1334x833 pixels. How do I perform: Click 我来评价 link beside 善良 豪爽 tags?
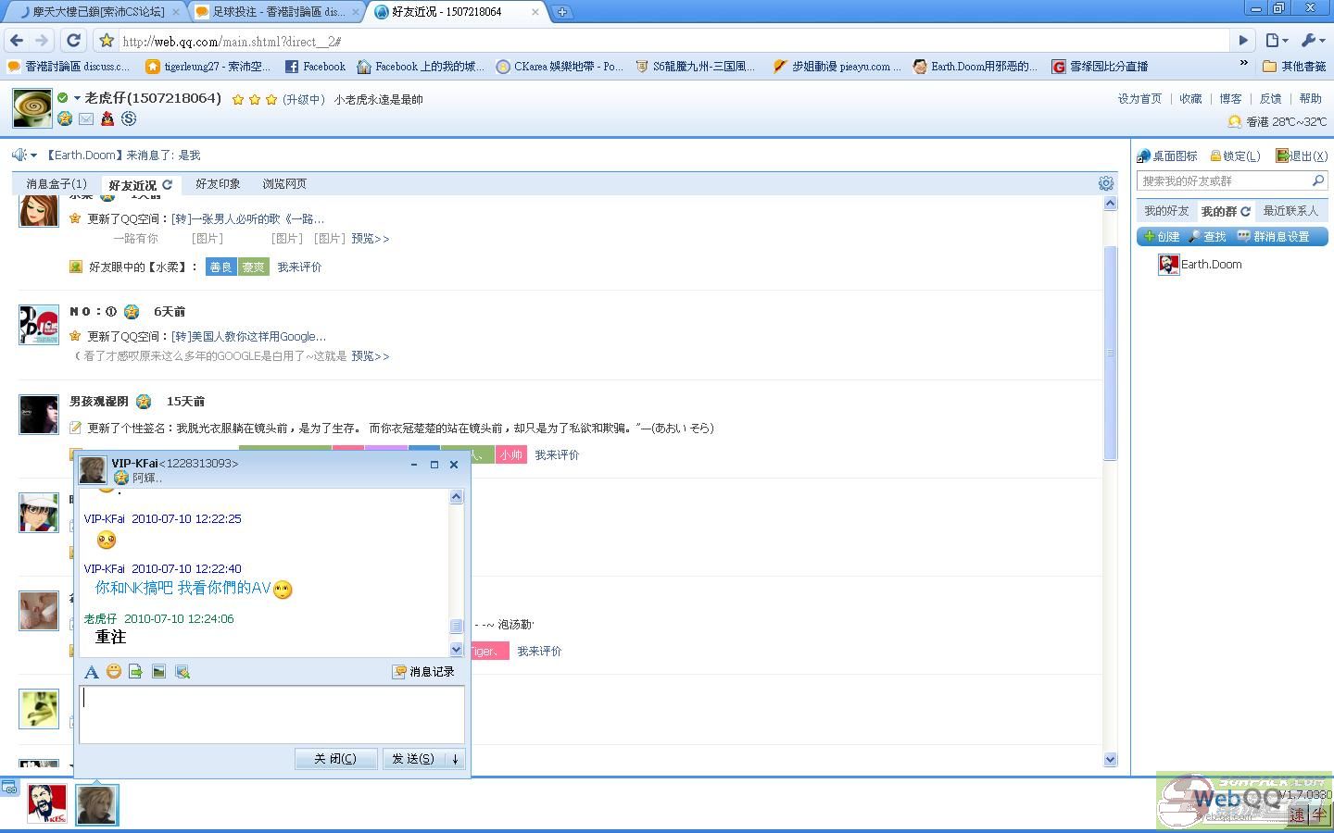click(299, 267)
